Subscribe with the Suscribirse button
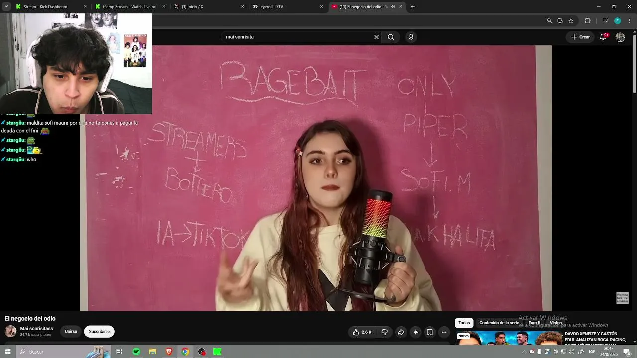Viewport: 637px width, 358px height. click(99, 331)
